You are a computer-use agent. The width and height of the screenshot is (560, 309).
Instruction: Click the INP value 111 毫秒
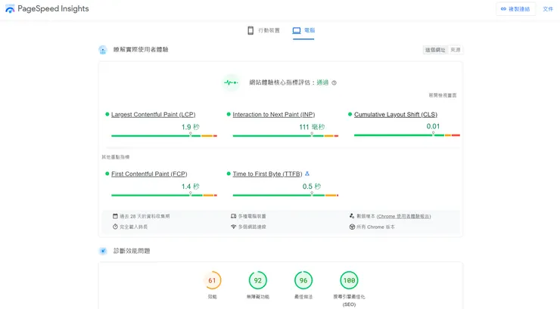[312, 127]
